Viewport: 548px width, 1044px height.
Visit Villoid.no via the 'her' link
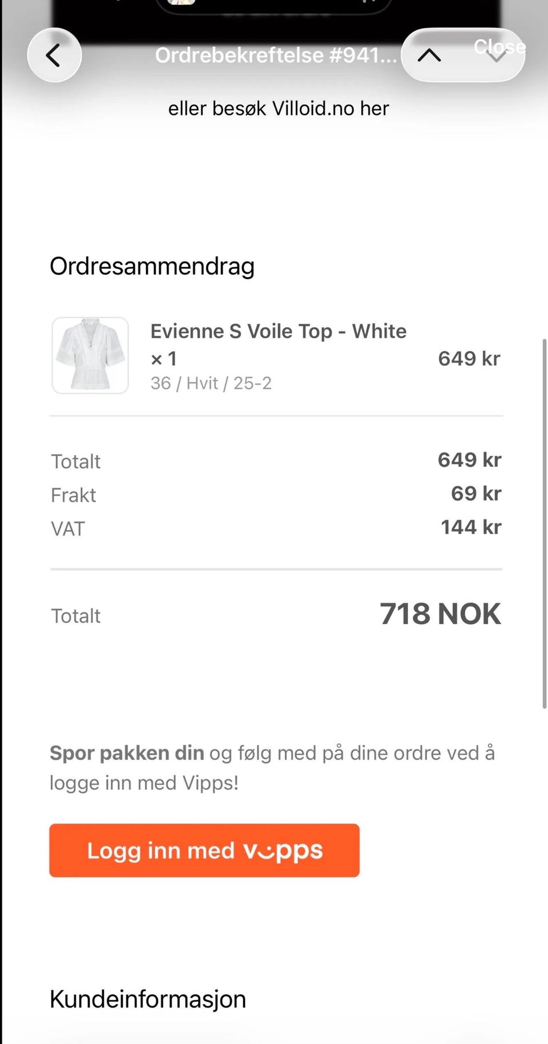[x=374, y=108]
